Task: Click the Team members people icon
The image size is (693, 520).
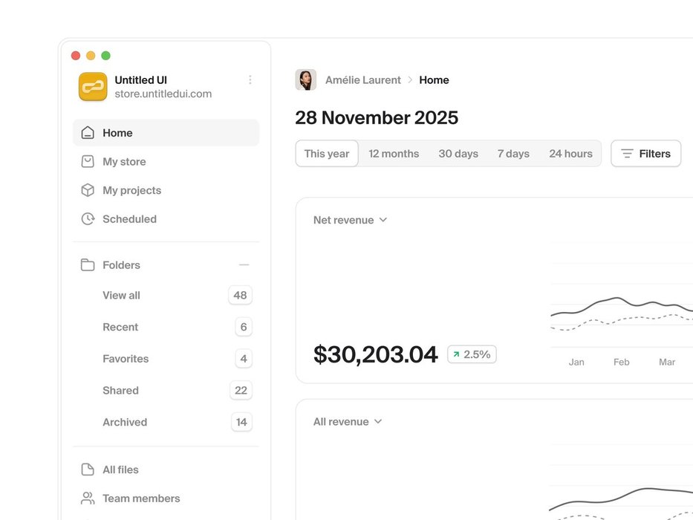Action: click(x=88, y=498)
